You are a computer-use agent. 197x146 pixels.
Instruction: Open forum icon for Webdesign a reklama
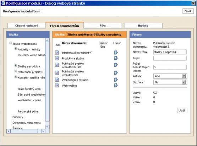(x=116, y=80)
